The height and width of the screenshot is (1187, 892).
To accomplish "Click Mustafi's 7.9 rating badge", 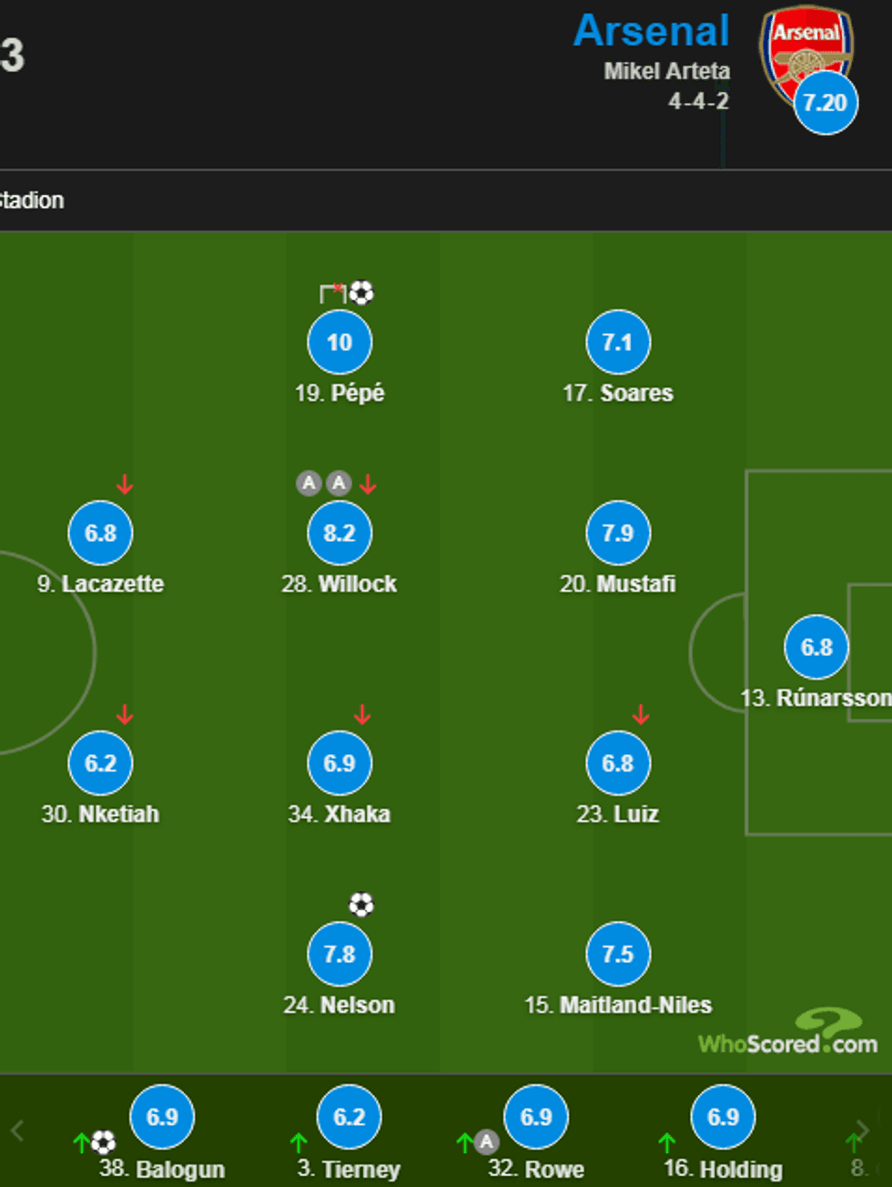I will click(x=618, y=533).
